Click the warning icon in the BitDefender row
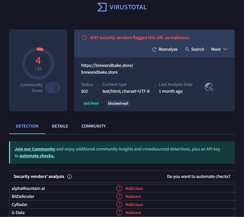This screenshot has width=244, height=217. (x=119, y=196)
